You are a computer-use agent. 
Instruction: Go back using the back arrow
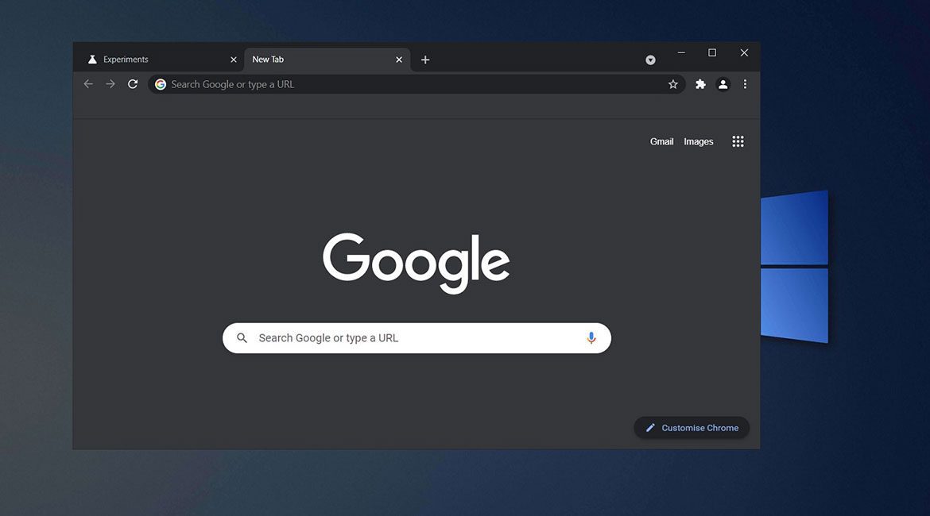88,84
